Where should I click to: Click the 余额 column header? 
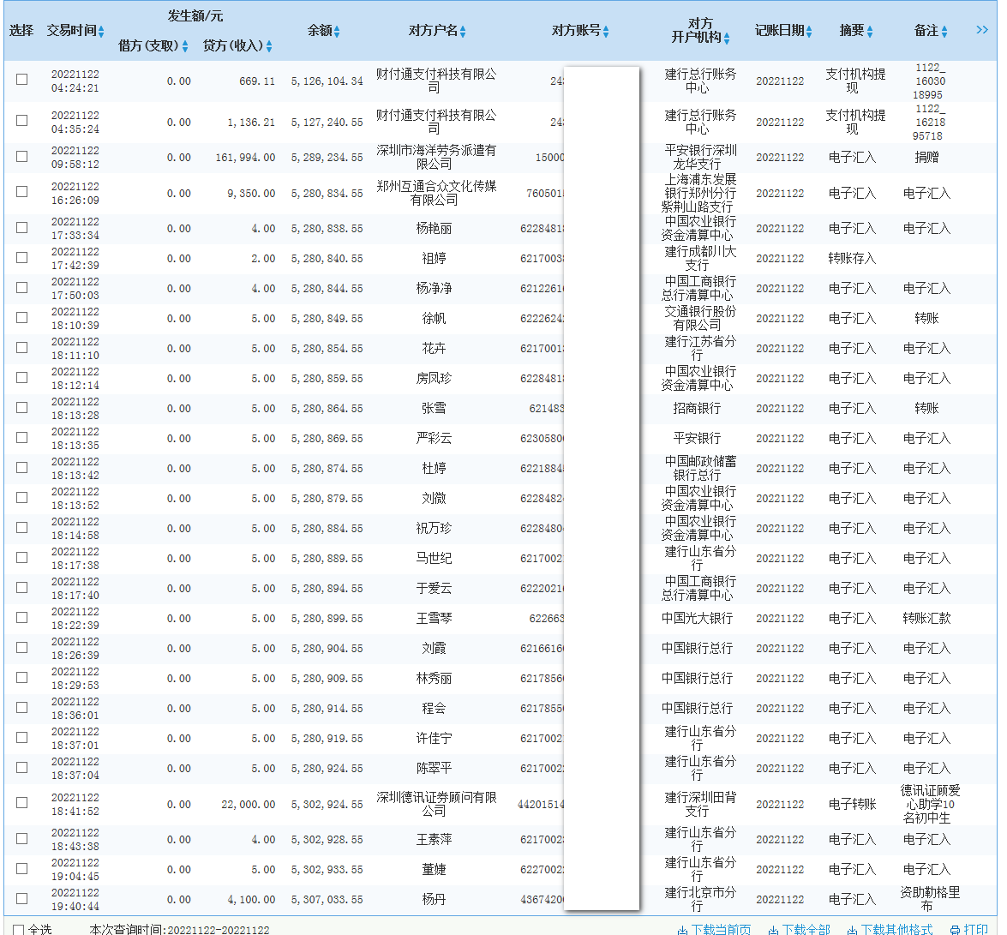click(x=320, y=30)
